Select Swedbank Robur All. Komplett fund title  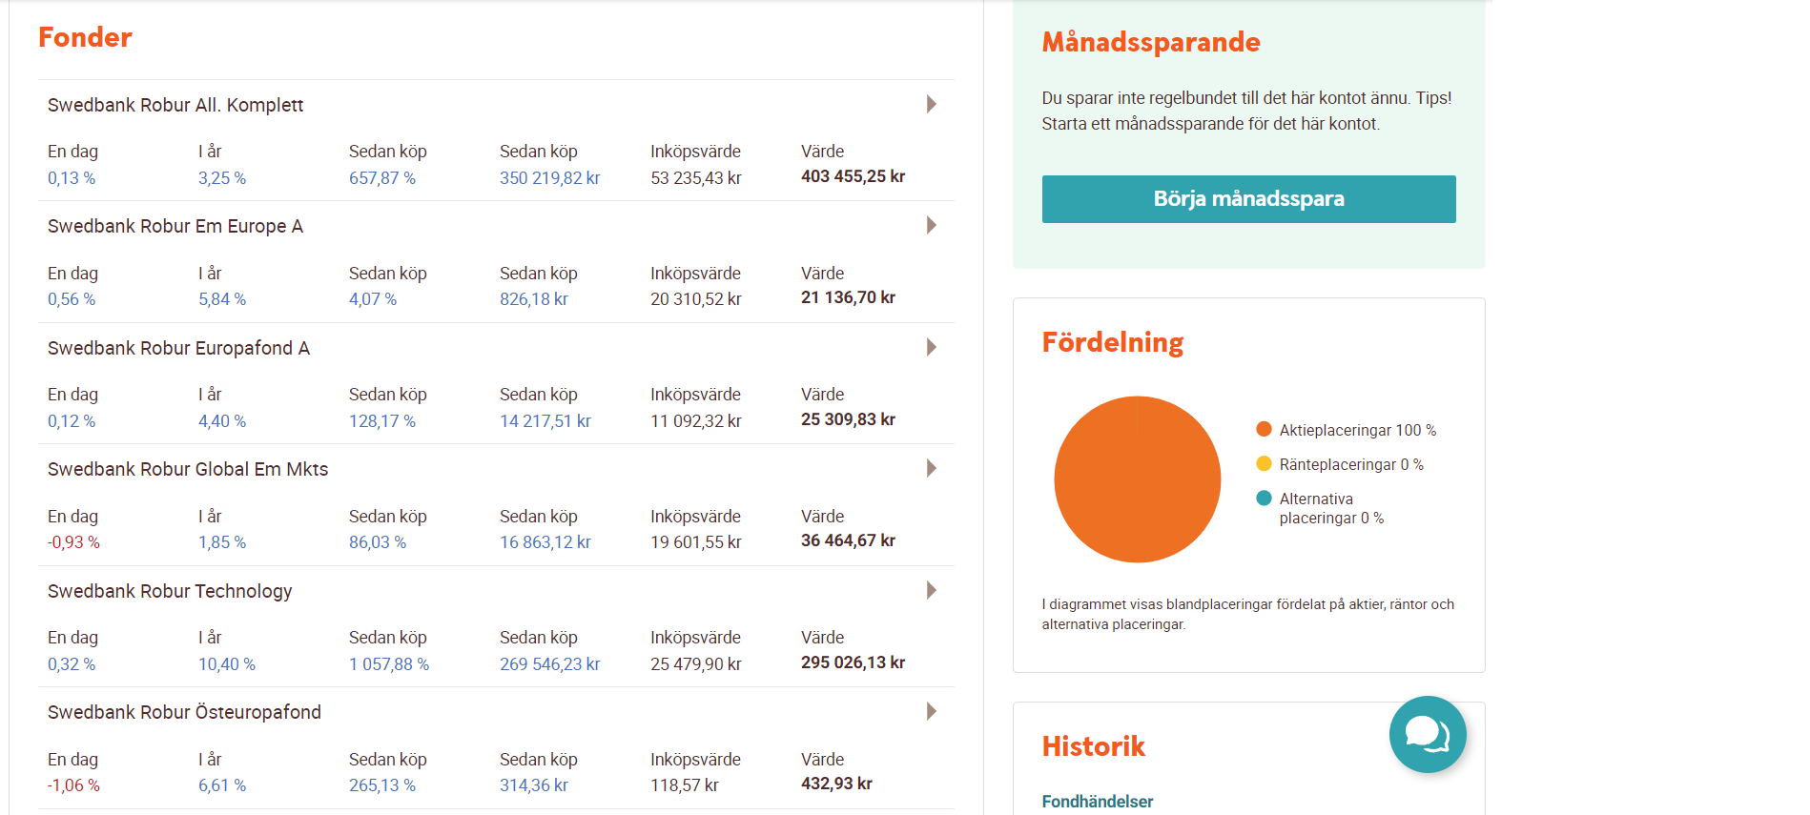(x=175, y=105)
